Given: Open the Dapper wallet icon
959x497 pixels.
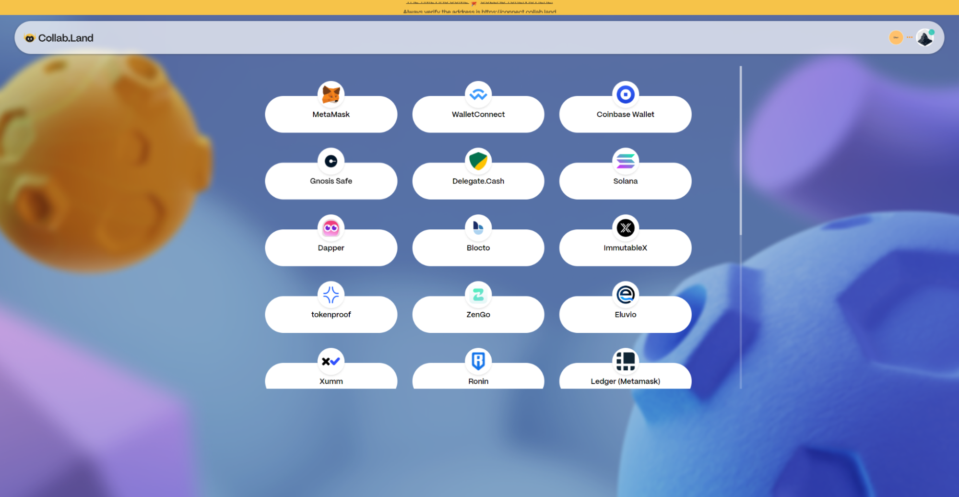Looking at the screenshot, I should [x=331, y=228].
